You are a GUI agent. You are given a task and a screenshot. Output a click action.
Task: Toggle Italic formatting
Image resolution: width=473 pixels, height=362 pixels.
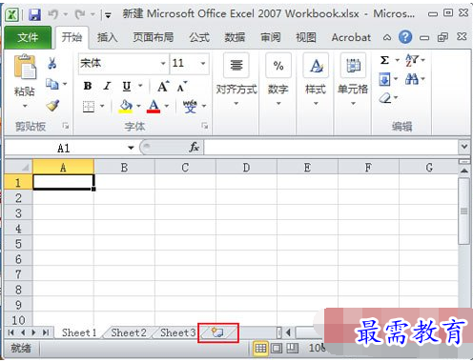pos(108,86)
